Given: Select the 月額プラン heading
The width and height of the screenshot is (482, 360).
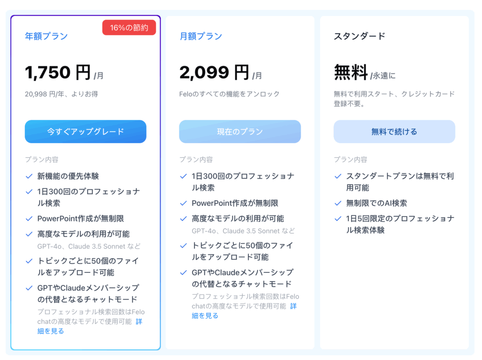Looking at the screenshot, I should (201, 36).
